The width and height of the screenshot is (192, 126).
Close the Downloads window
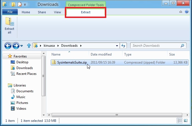(x=183, y=3)
